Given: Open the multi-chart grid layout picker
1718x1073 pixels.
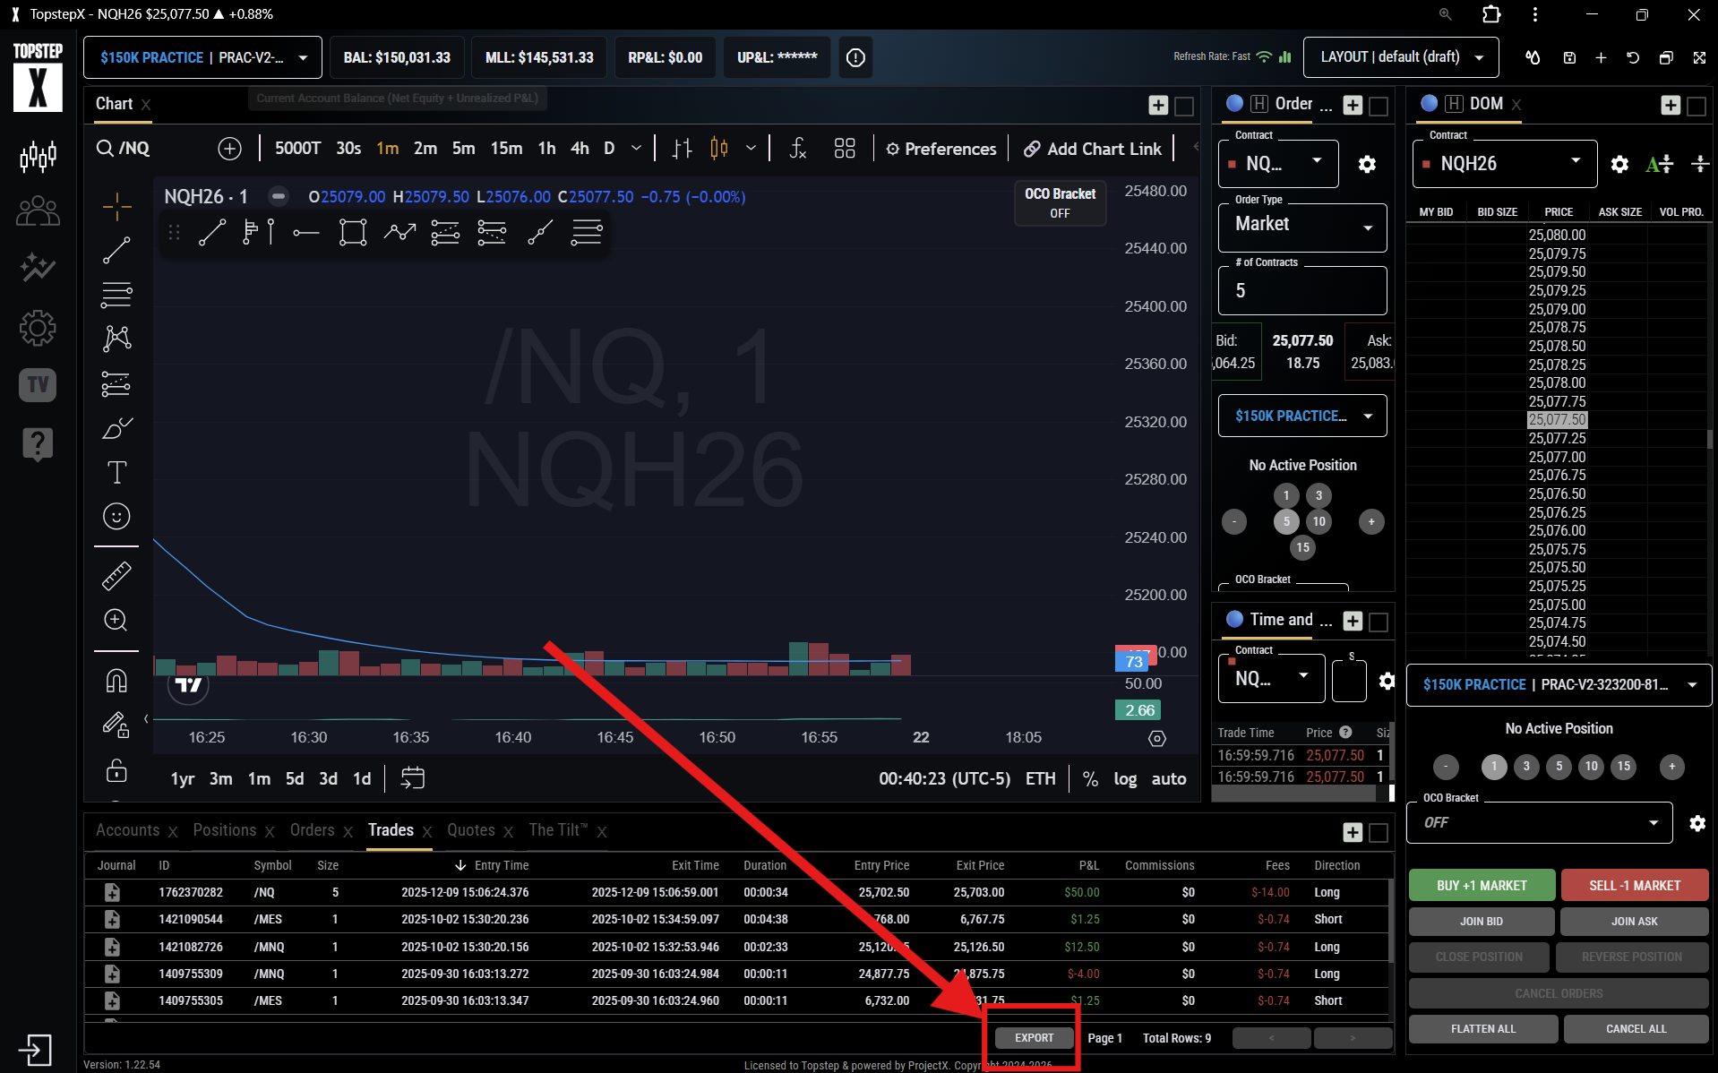Looking at the screenshot, I should point(844,149).
